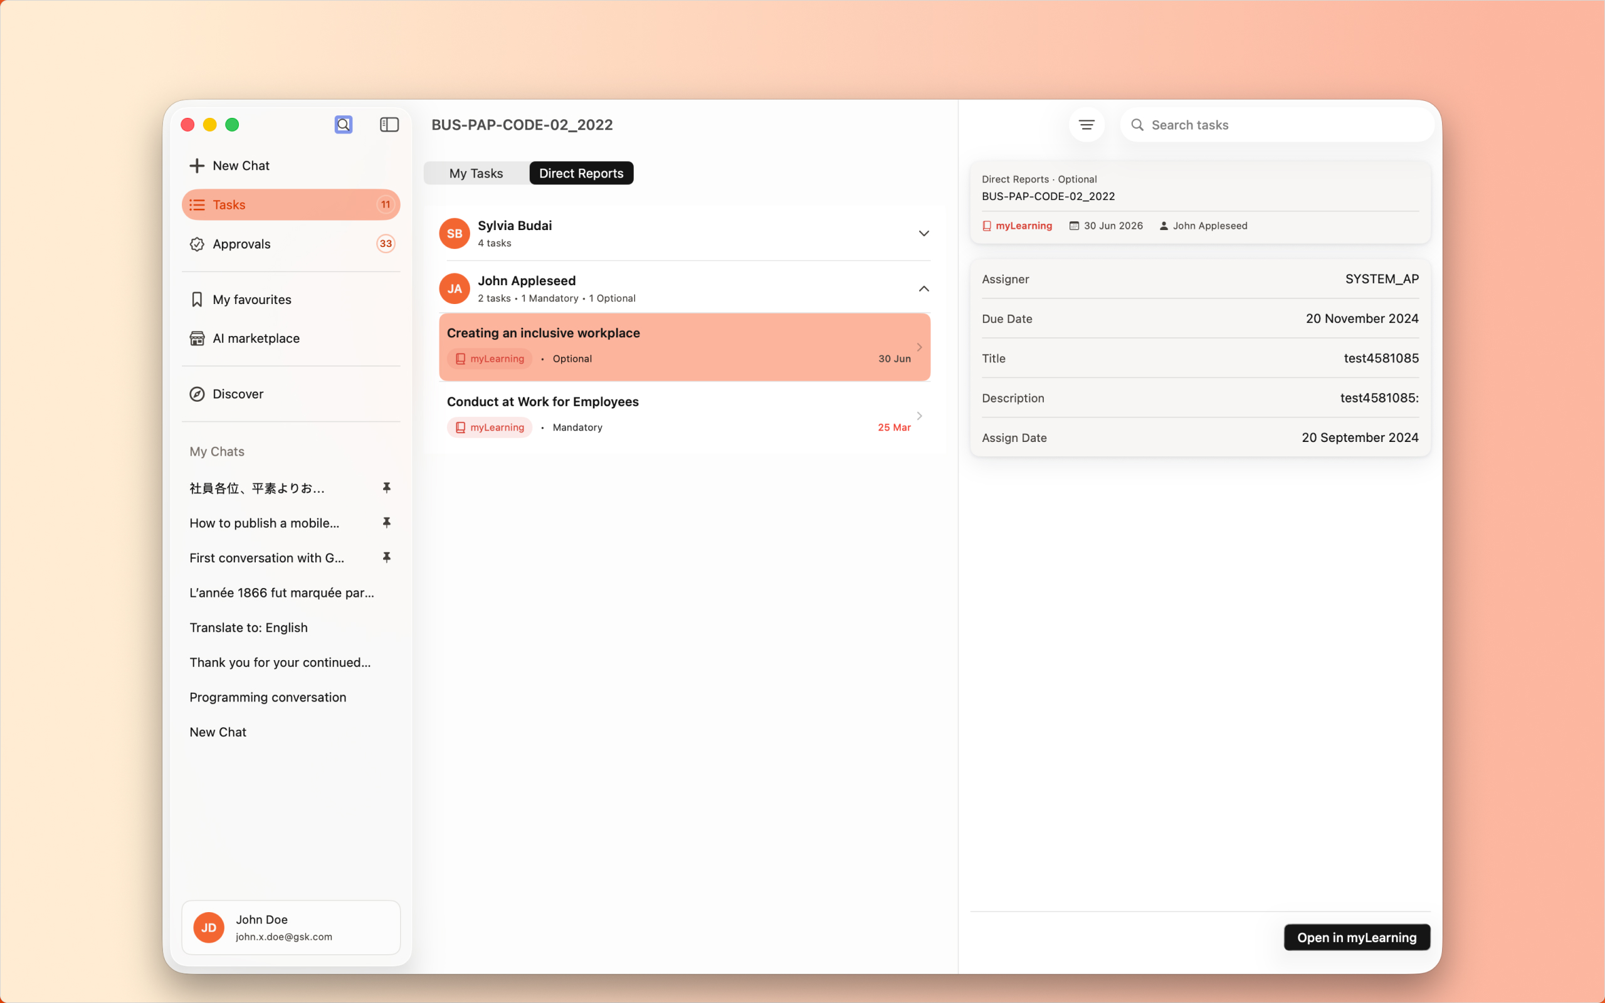
Task: Click the 30 Jun date on selected task
Action: click(x=894, y=359)
